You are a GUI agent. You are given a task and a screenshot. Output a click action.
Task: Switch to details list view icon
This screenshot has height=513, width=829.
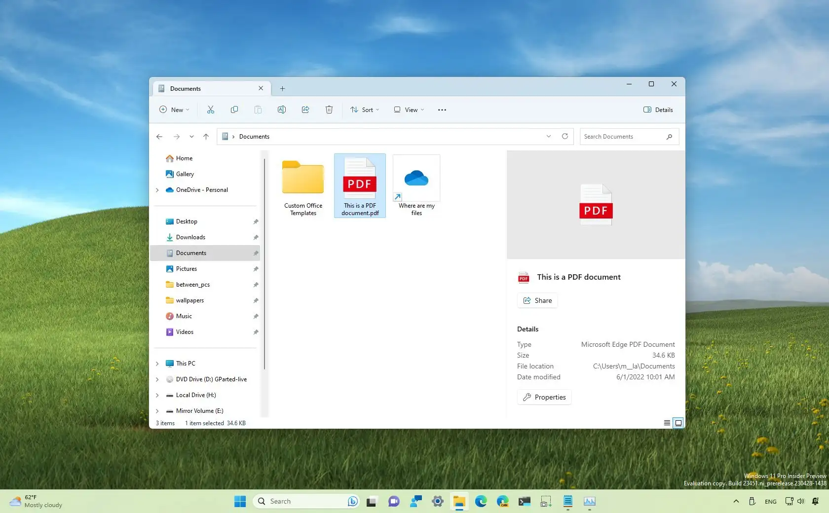coord(667,423)
